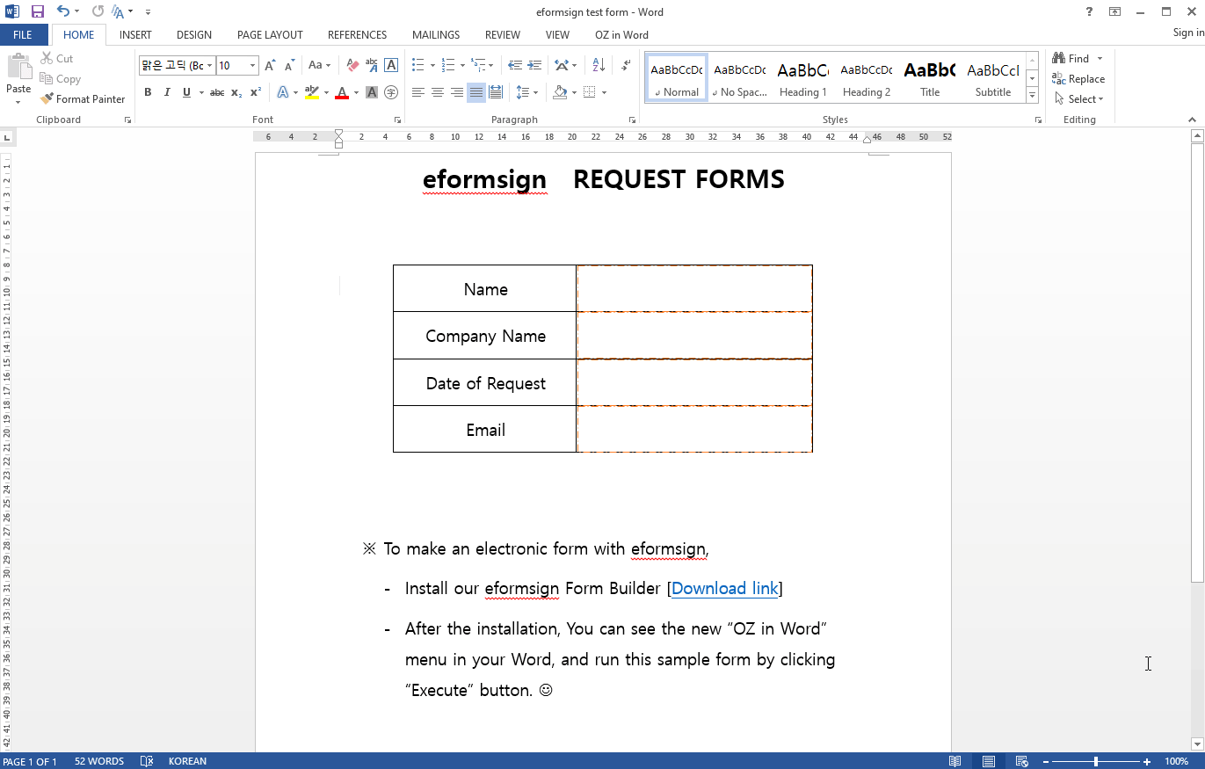Apply superscript formatting
This screenshot has height=769, width=1205.
tap(256, 92)
